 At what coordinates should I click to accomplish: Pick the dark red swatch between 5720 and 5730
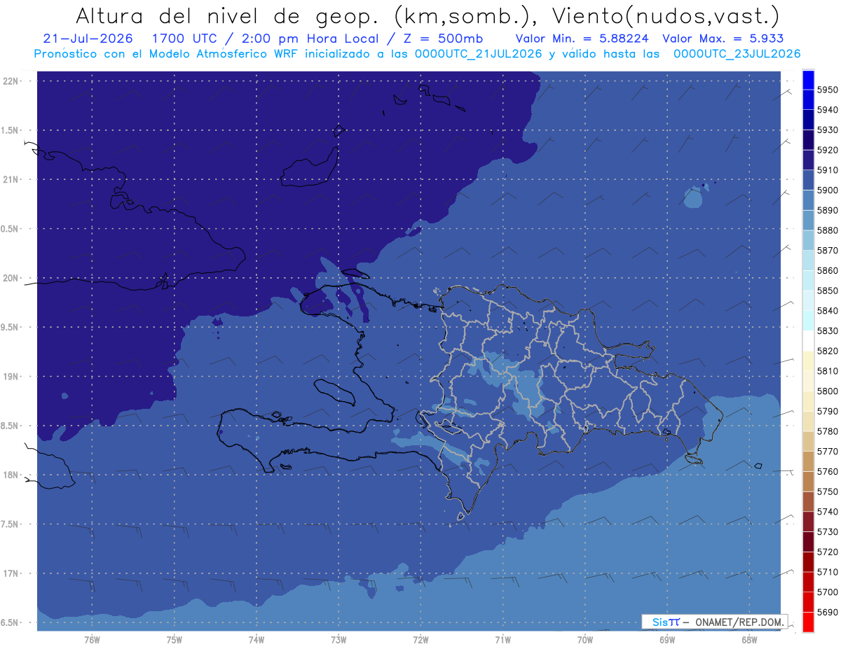[x=808, y=542]
